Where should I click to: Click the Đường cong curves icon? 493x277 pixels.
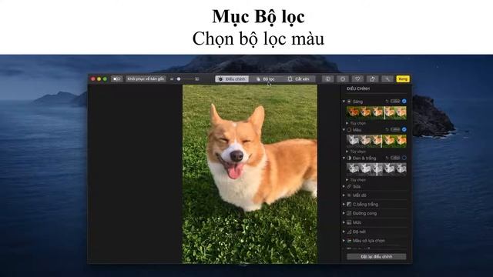click(x=349, y=213)
